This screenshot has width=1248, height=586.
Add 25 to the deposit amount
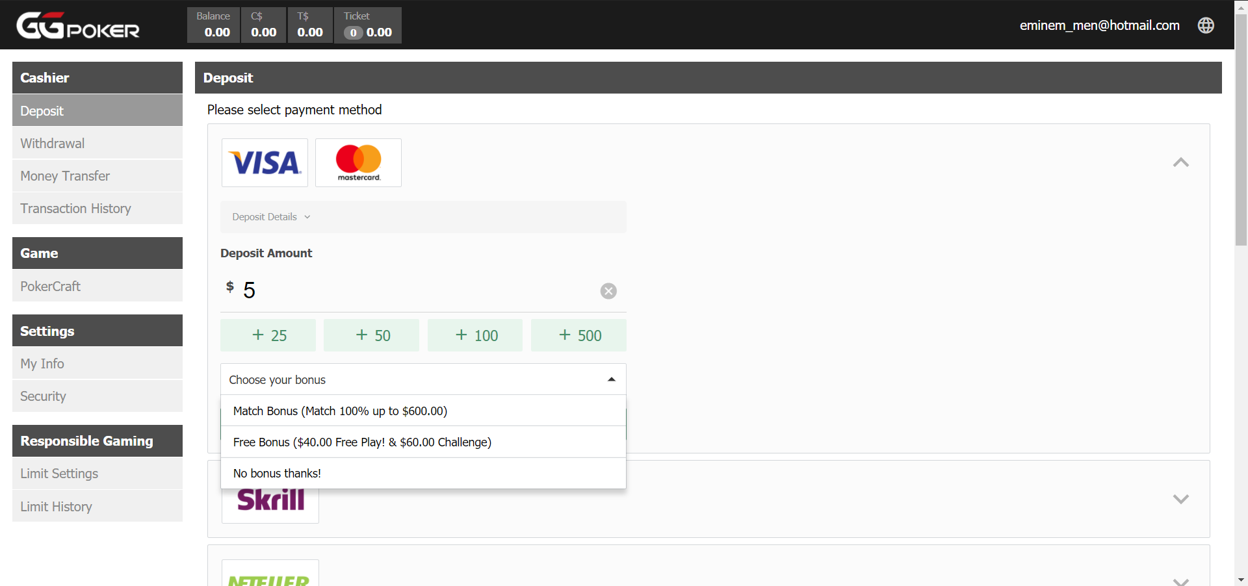click(x=268, y=335)
